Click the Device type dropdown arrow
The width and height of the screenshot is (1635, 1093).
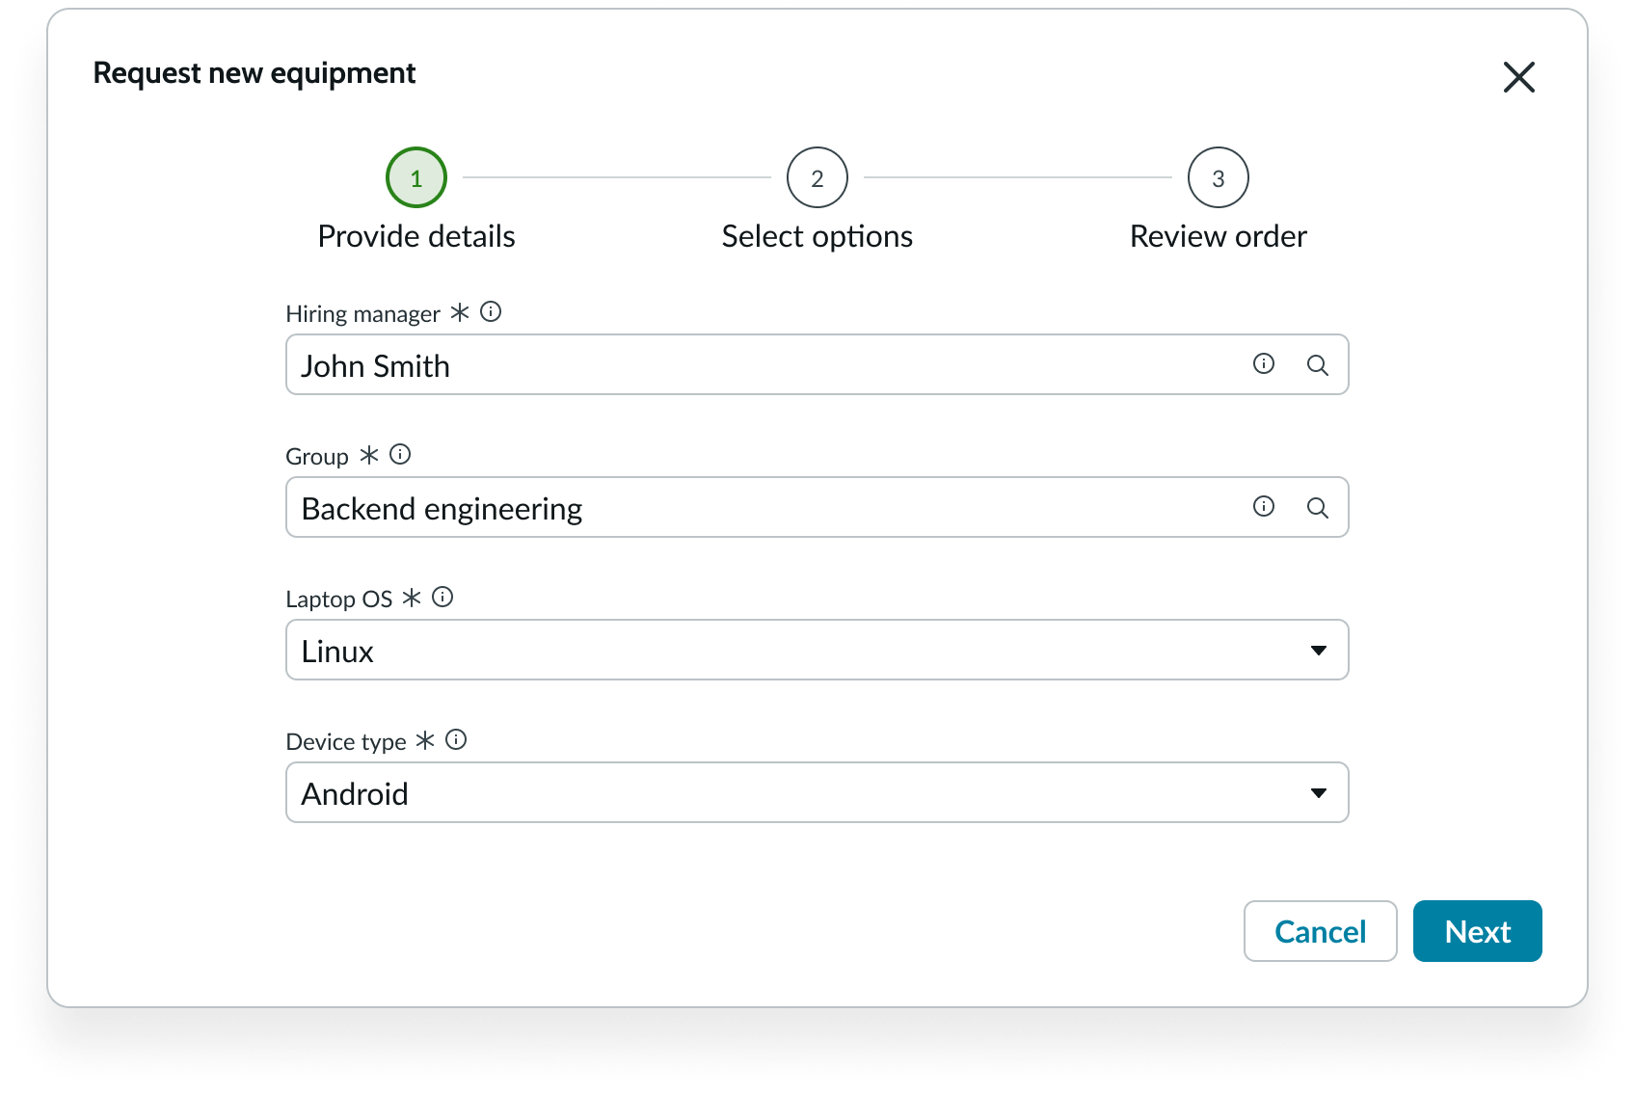(x=1318, y=793)
